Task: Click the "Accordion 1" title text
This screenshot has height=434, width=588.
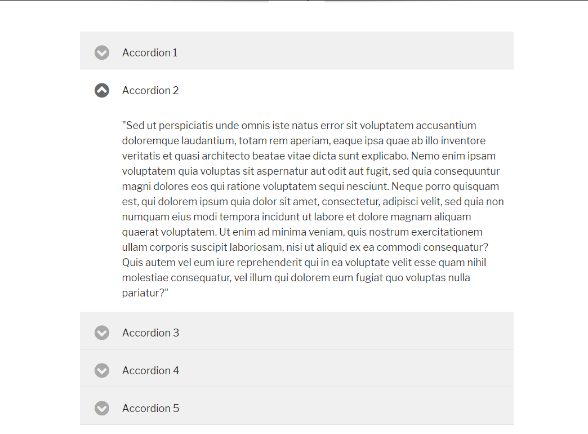Action: click(x=150, y=52)
